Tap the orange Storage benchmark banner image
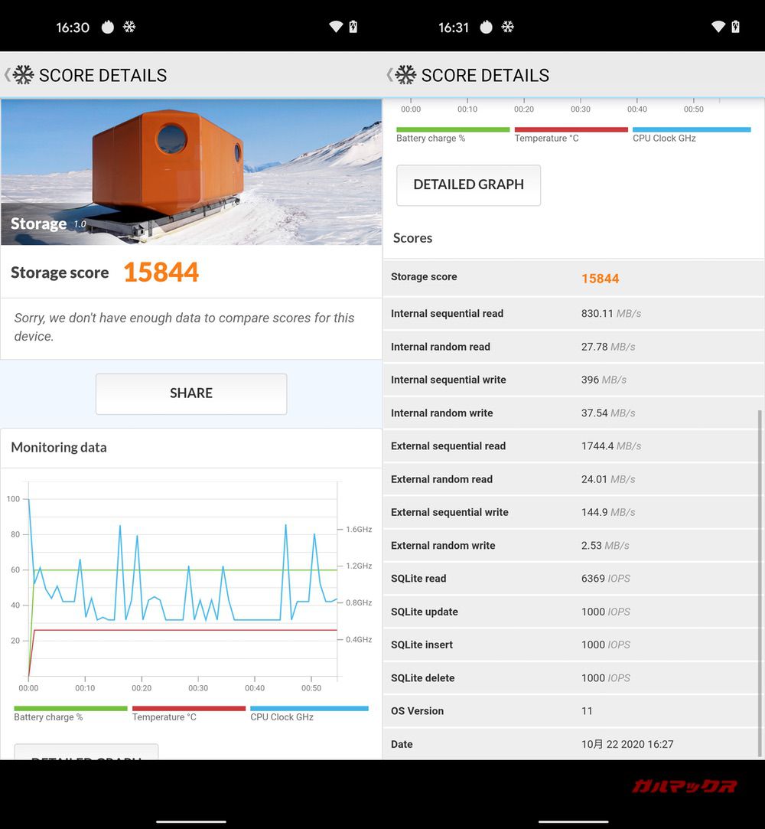The image size is (765, 829). 191,171
